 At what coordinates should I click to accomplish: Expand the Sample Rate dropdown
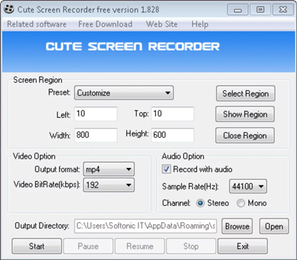coord(248,187)
